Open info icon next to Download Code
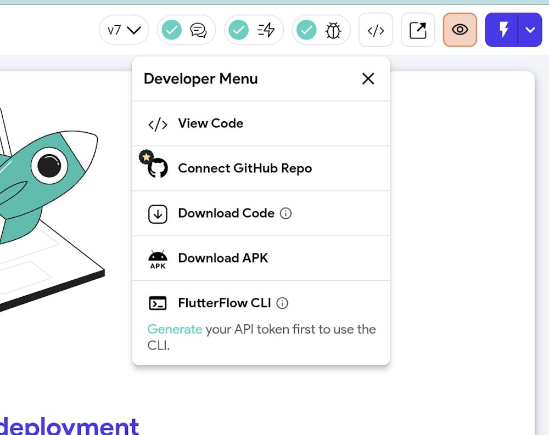 (285, 213)
